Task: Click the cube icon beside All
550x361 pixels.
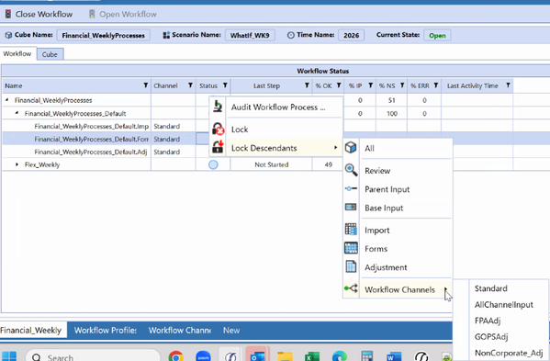Action: click(351, 148)
